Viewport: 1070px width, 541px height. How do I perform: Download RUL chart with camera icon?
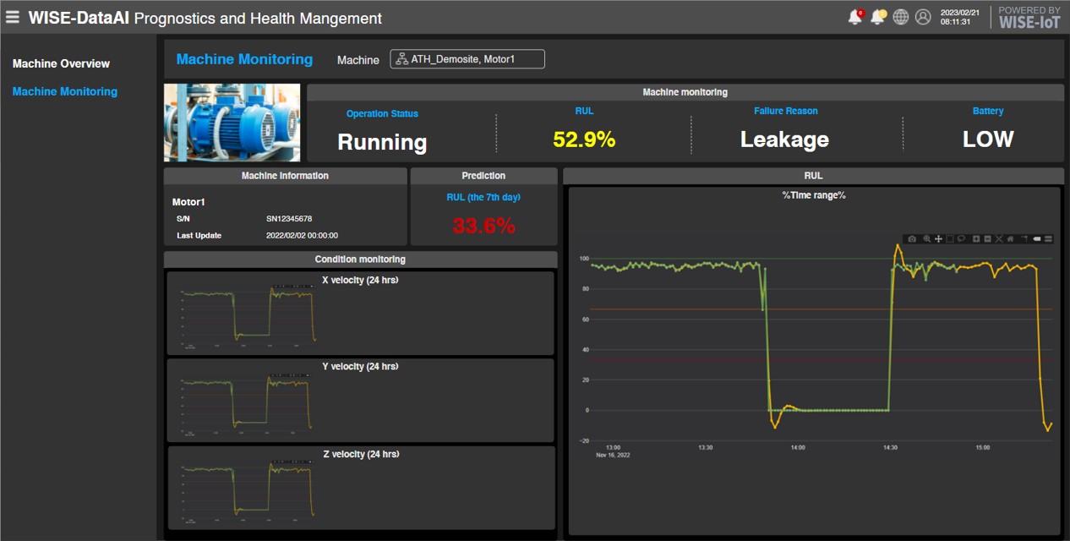pyautogui.click(x=912, y=239)
